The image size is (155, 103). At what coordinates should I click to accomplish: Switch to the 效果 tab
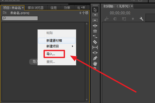(x=67, y=8)
